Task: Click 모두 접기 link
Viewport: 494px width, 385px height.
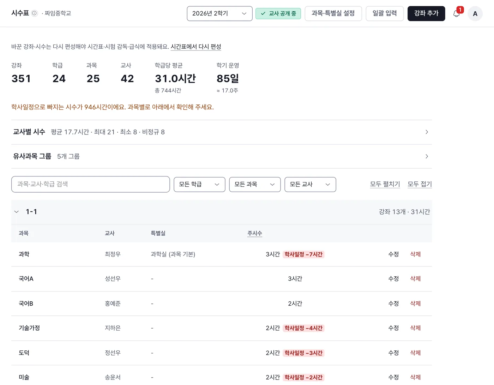Action: pyautogui.click(x=420, y=184)
